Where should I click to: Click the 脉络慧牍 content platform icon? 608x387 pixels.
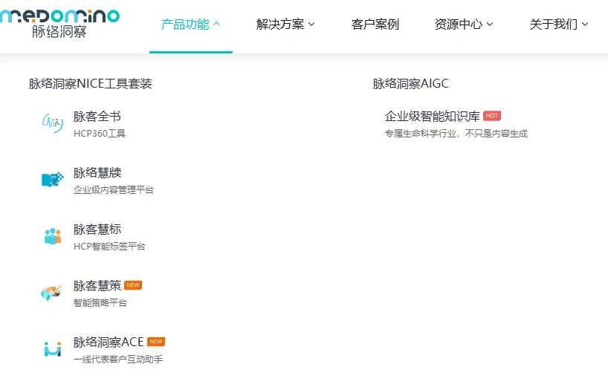tap(52, 180)
